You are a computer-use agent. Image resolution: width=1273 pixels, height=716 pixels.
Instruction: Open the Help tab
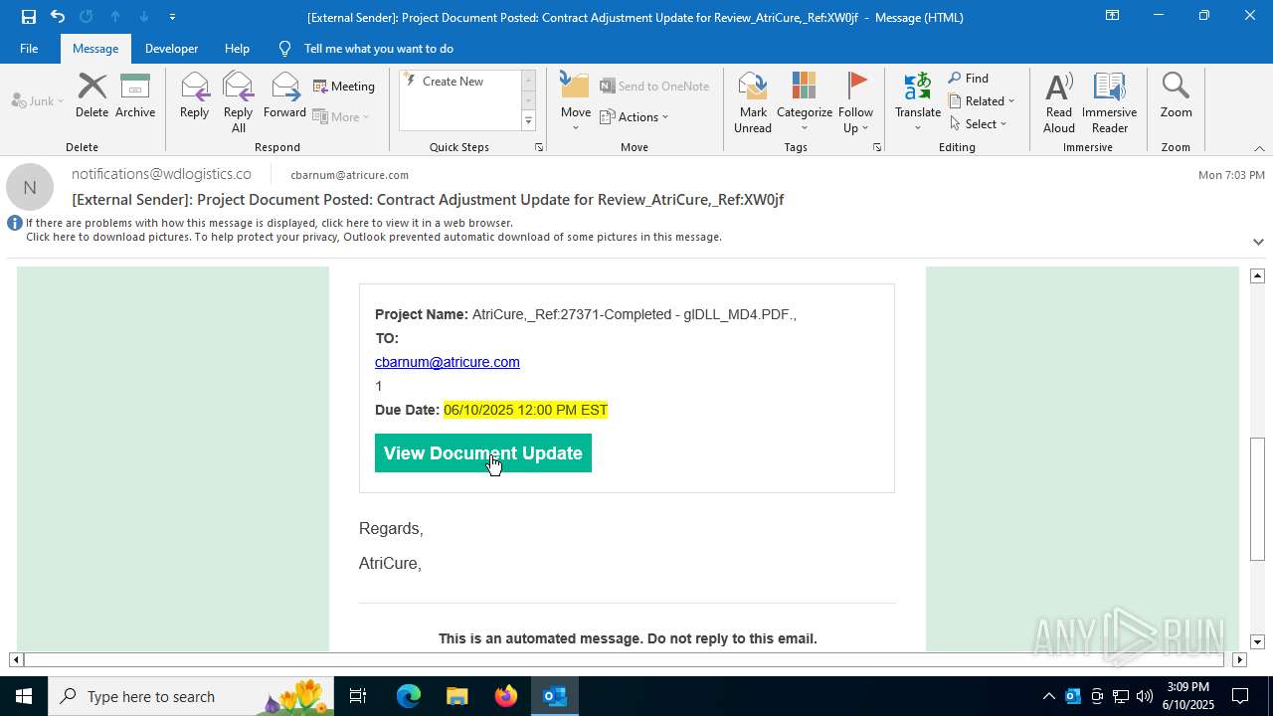(237, 48)
